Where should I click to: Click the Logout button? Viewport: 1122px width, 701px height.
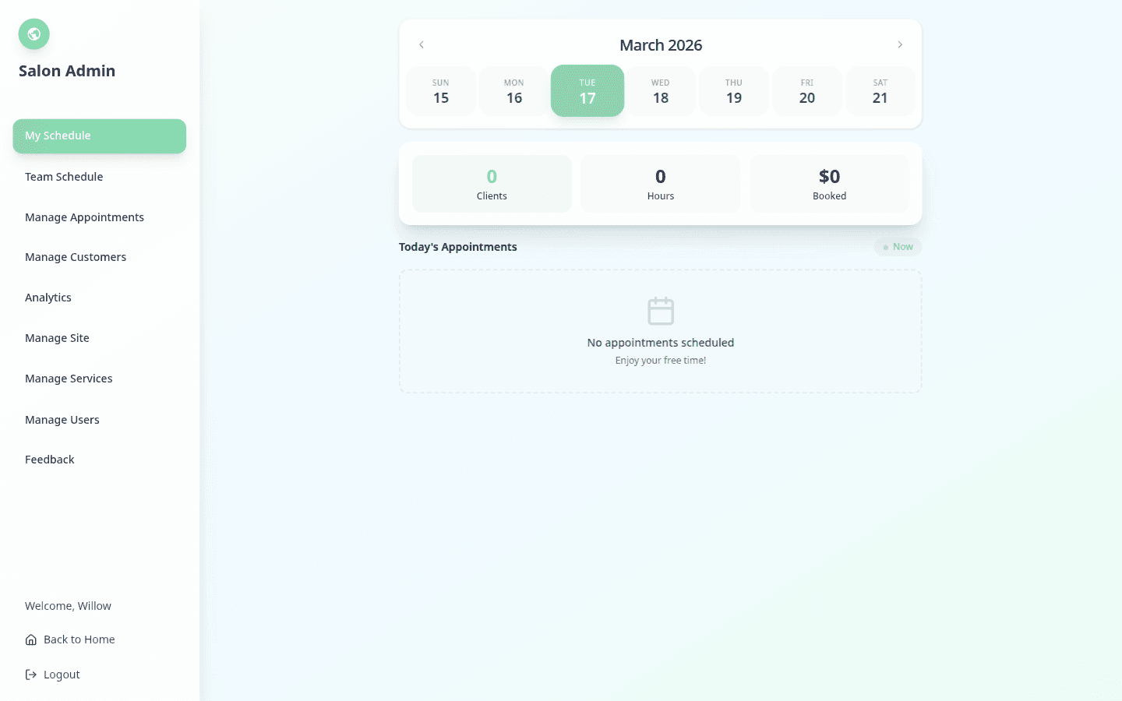pyautogui.click(x=60, y=674)
